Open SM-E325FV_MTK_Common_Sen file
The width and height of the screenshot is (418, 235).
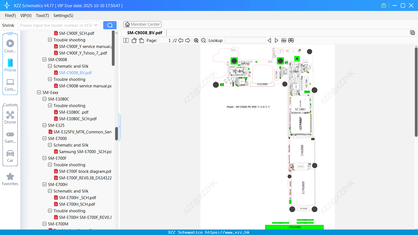[80, 132]
